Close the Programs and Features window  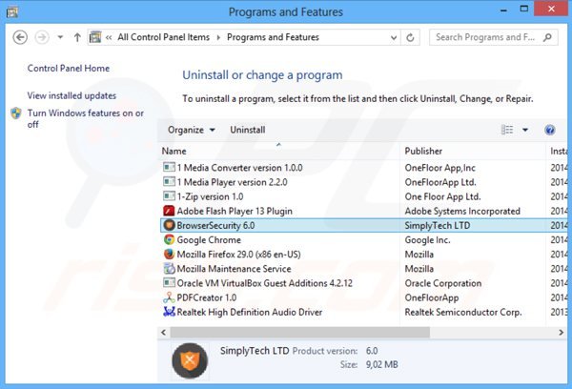(551, 9)
